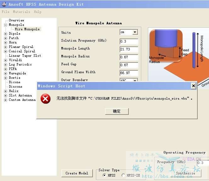Viewport: 209px width, 181px height.
Task: Open the Materials menu
Action: 21,12
